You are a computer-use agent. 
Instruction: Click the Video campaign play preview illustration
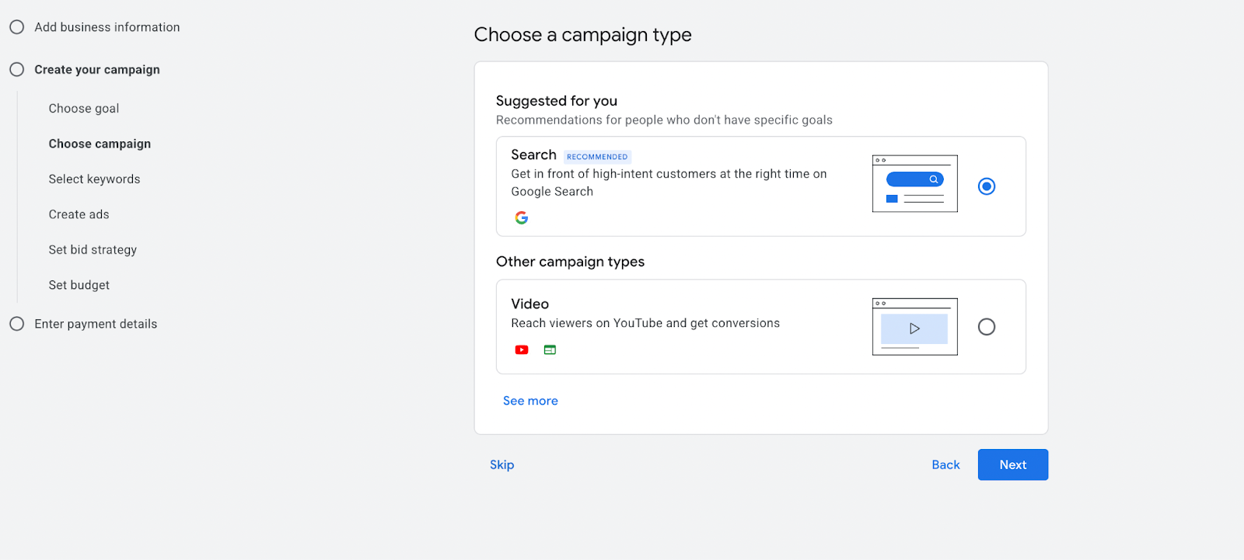[914, 326]
